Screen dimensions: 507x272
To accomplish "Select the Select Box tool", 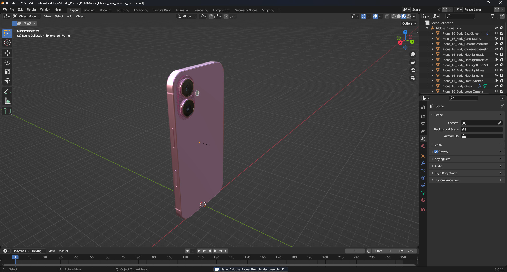I will (7, 33).
